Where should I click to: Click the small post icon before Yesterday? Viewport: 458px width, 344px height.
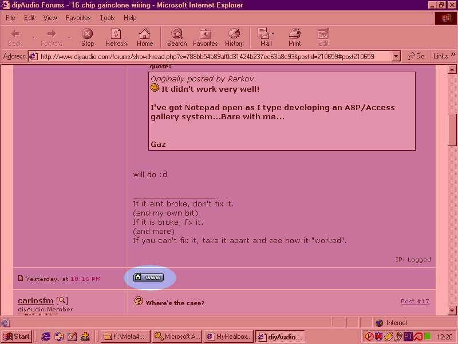[21, 278]
